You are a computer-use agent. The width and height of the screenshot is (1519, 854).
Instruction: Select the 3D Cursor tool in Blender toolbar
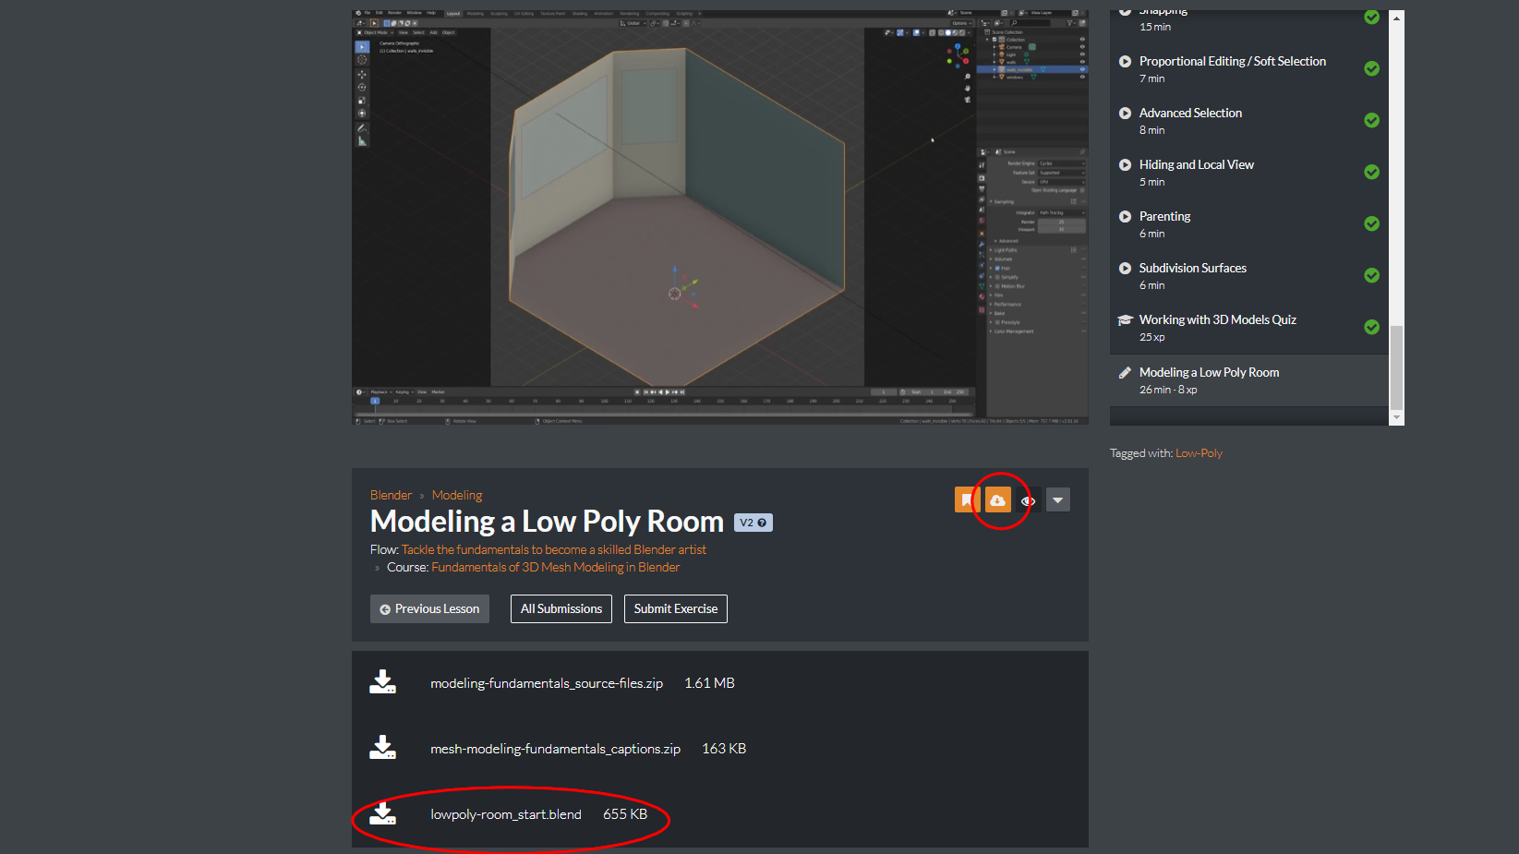click(x=362, y=60)
